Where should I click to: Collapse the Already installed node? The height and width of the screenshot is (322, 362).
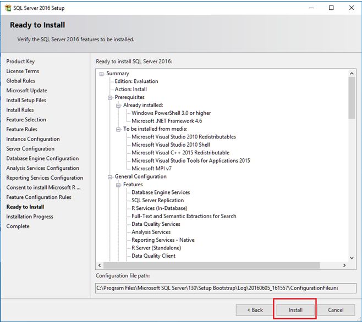click(118, 105)
